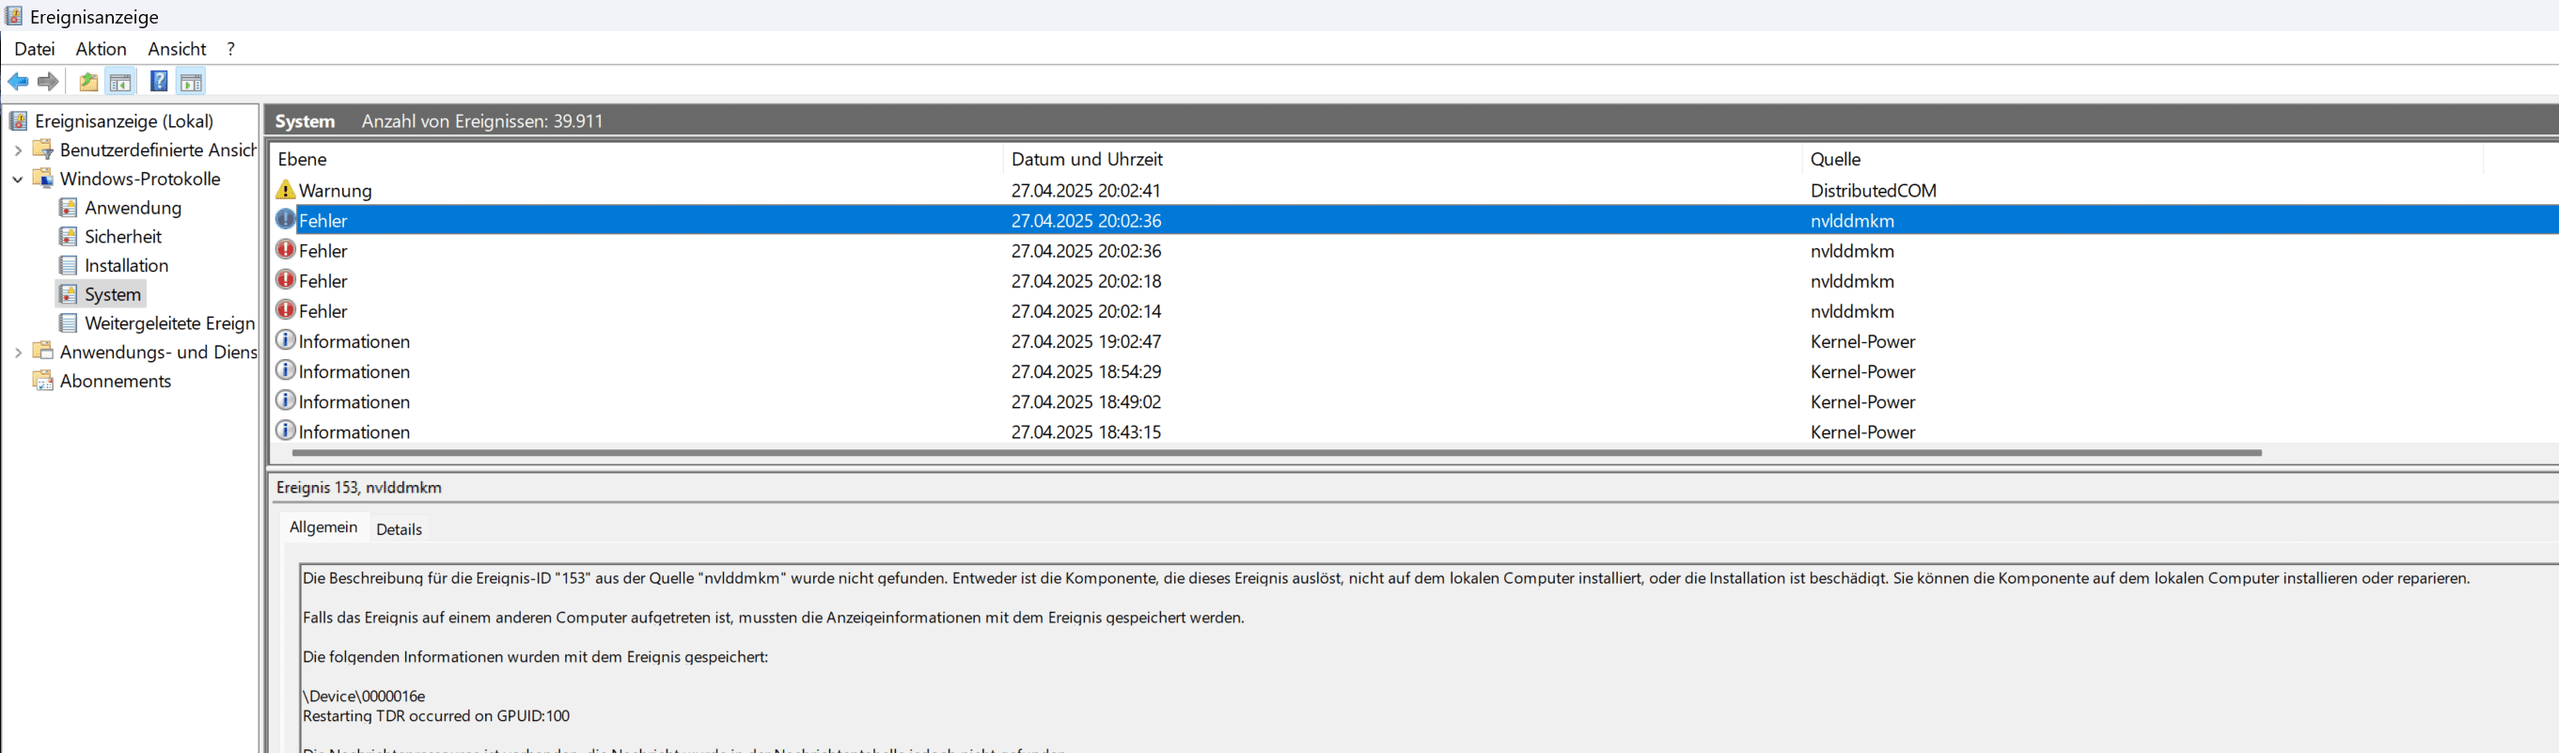
Task: Select Informationen row at 18:54:29
Action: tap(1415, 370)
